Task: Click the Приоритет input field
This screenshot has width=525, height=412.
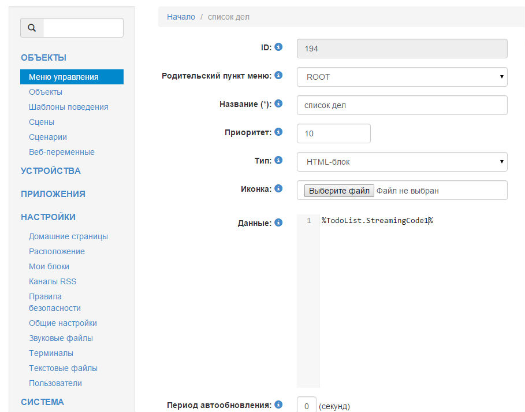Action: coord(333,133)
